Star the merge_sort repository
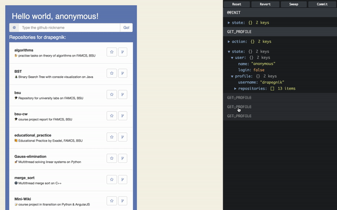This screenshot has width=337, height=210. (x=112, y=179)
